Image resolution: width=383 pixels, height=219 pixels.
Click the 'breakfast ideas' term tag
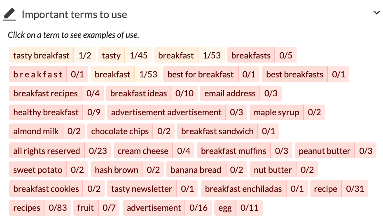(138, 93)
